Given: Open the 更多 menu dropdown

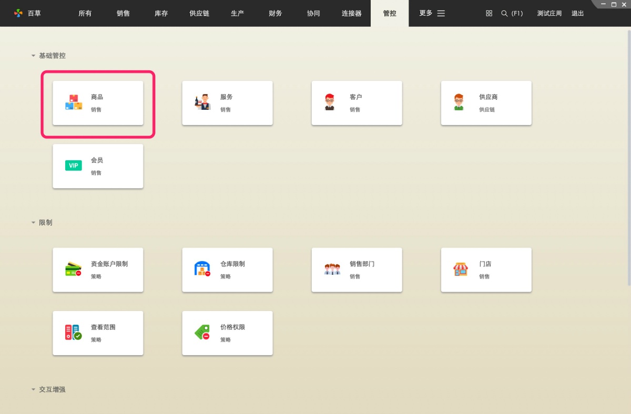Looking at the screenshot, I should [432, 13].
